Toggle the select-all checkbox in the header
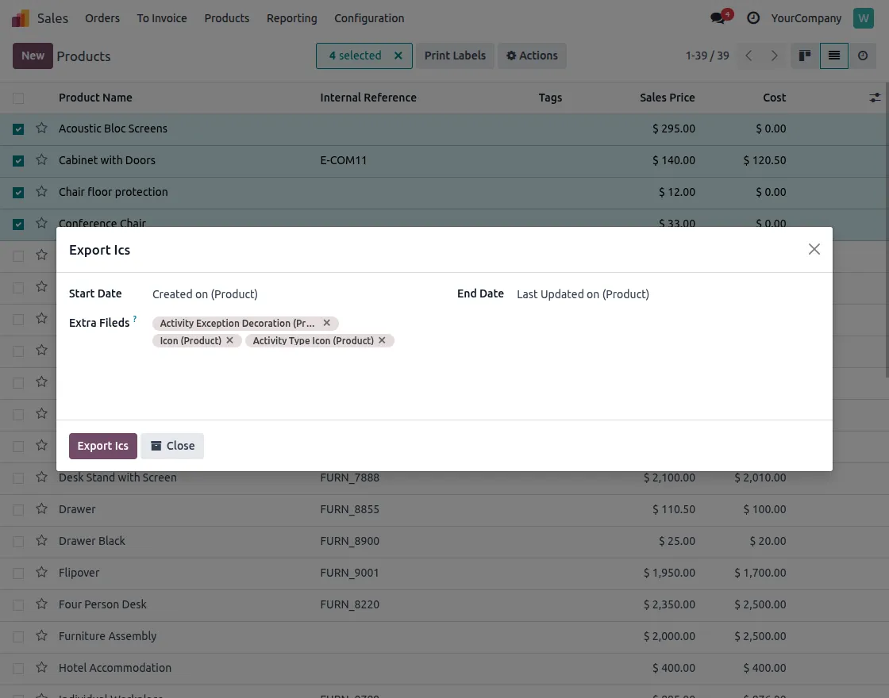This screenshot has height=698, width=889. point(18,97)
